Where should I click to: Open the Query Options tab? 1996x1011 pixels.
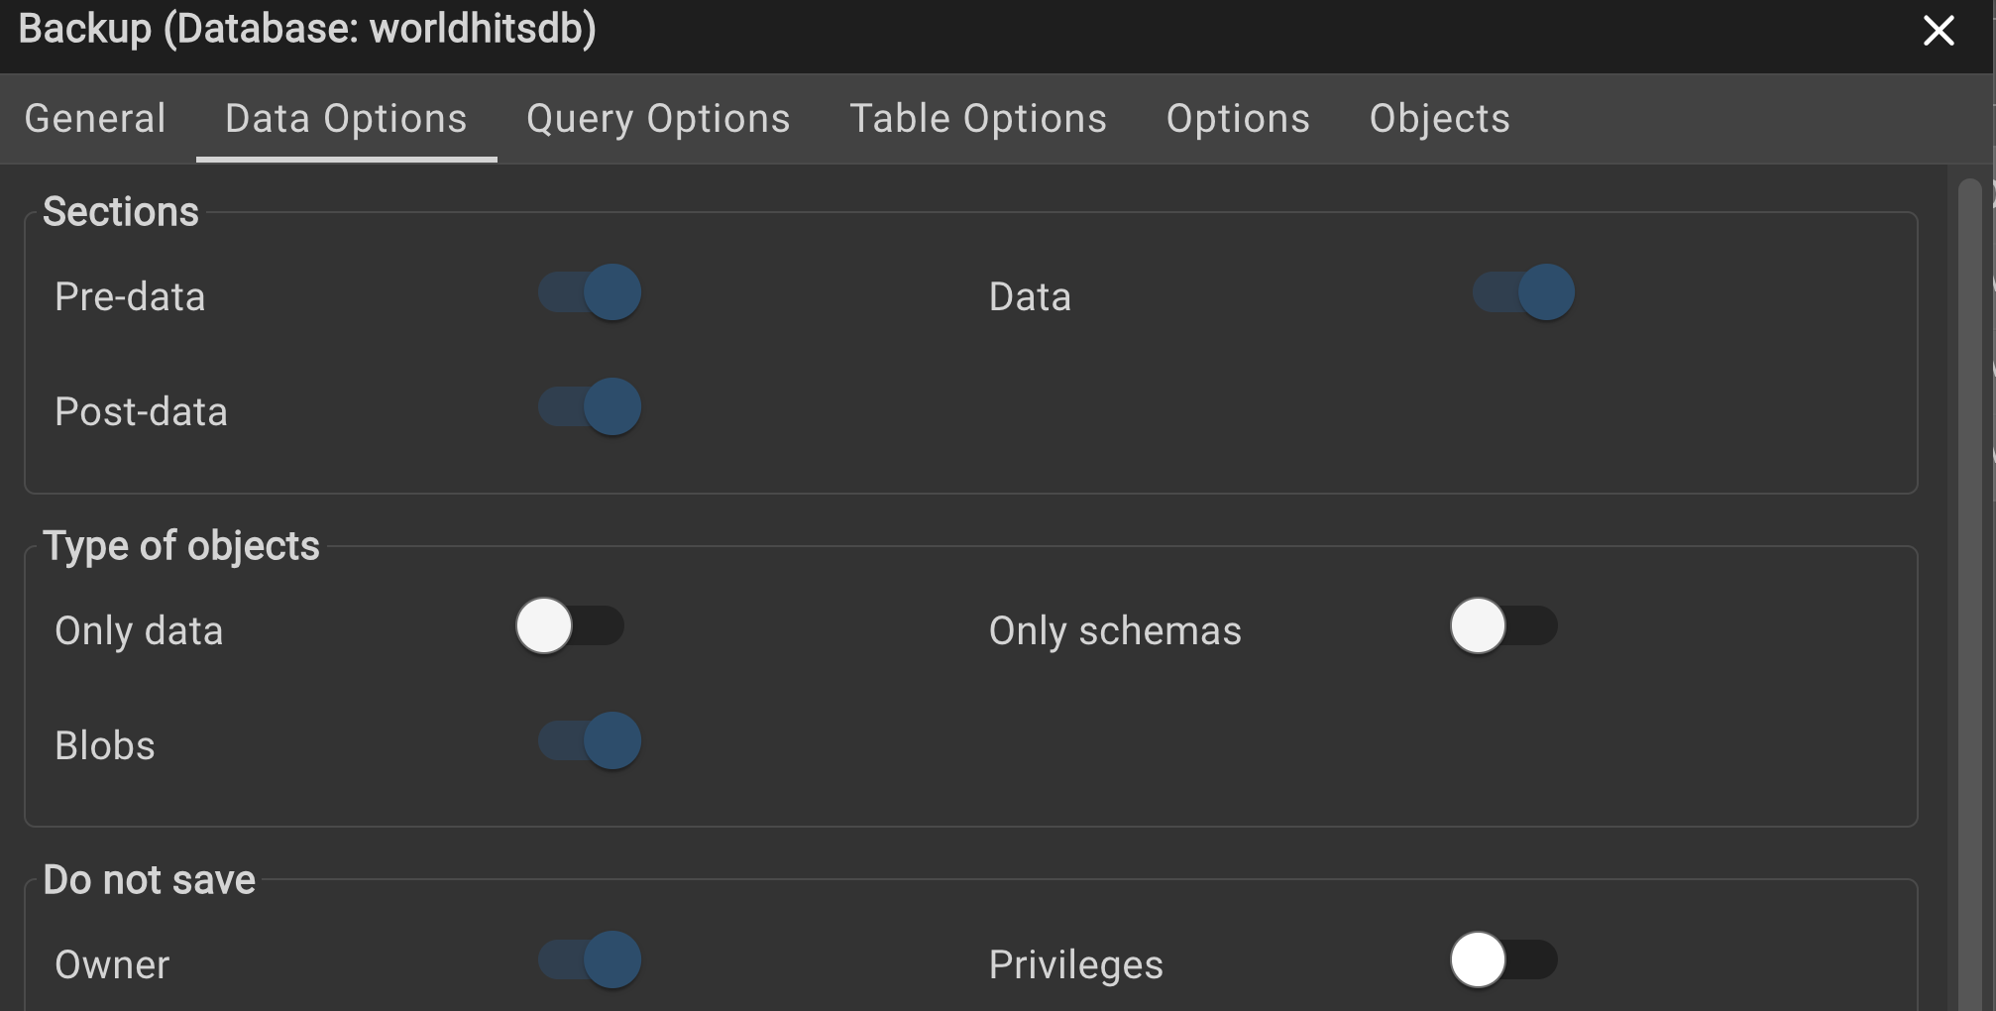click(658, 119)
